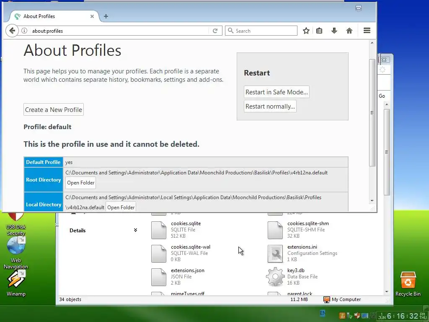Screen dimensions: 429x322
Task: Select the cookies.sqlite file icon
Action: (159, 230)
